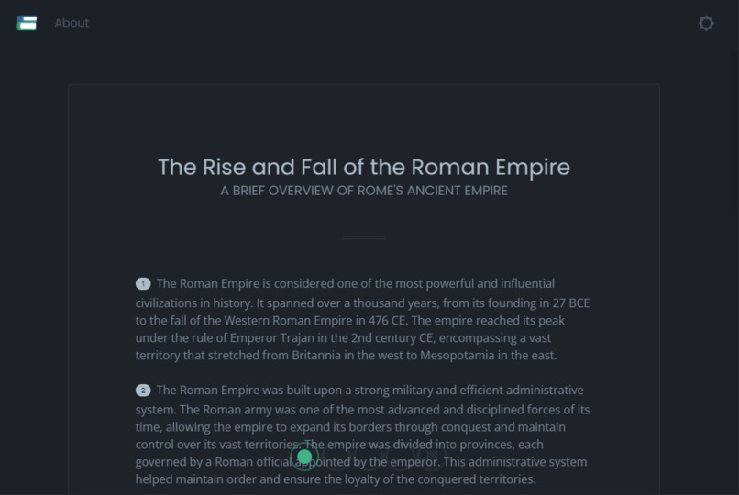Click the title "The Rise and Fall of the Roman Empire"
Screen dimensions: 739x495
click(x=364, y=167)
